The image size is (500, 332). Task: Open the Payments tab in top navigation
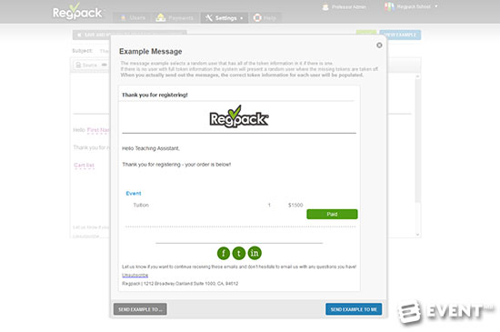[x=175, y=18]
